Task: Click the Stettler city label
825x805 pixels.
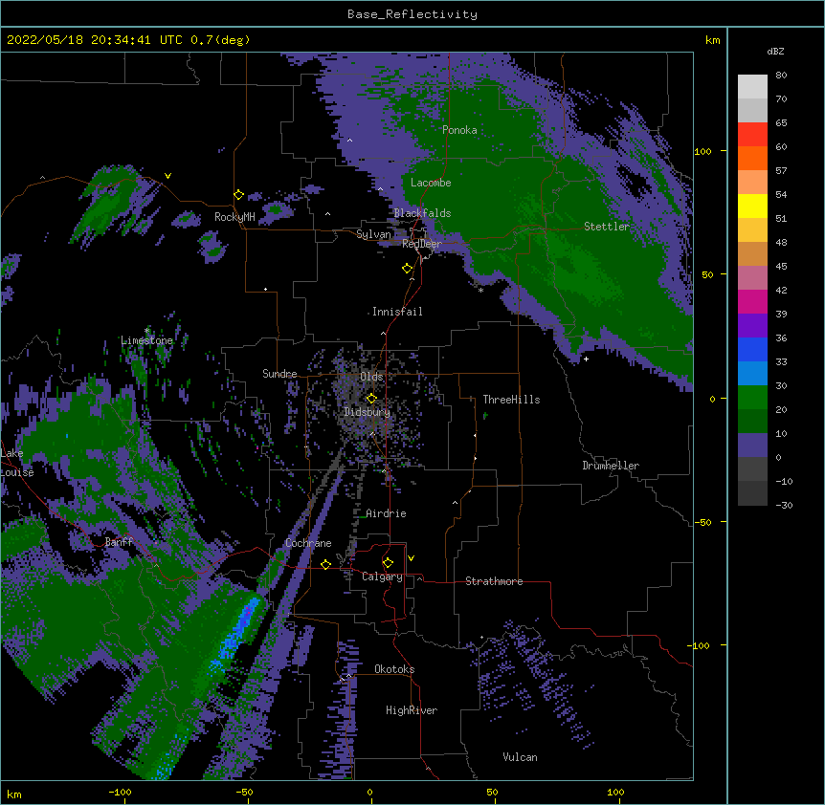Action: pyautogui.click(x=607, y=227)
